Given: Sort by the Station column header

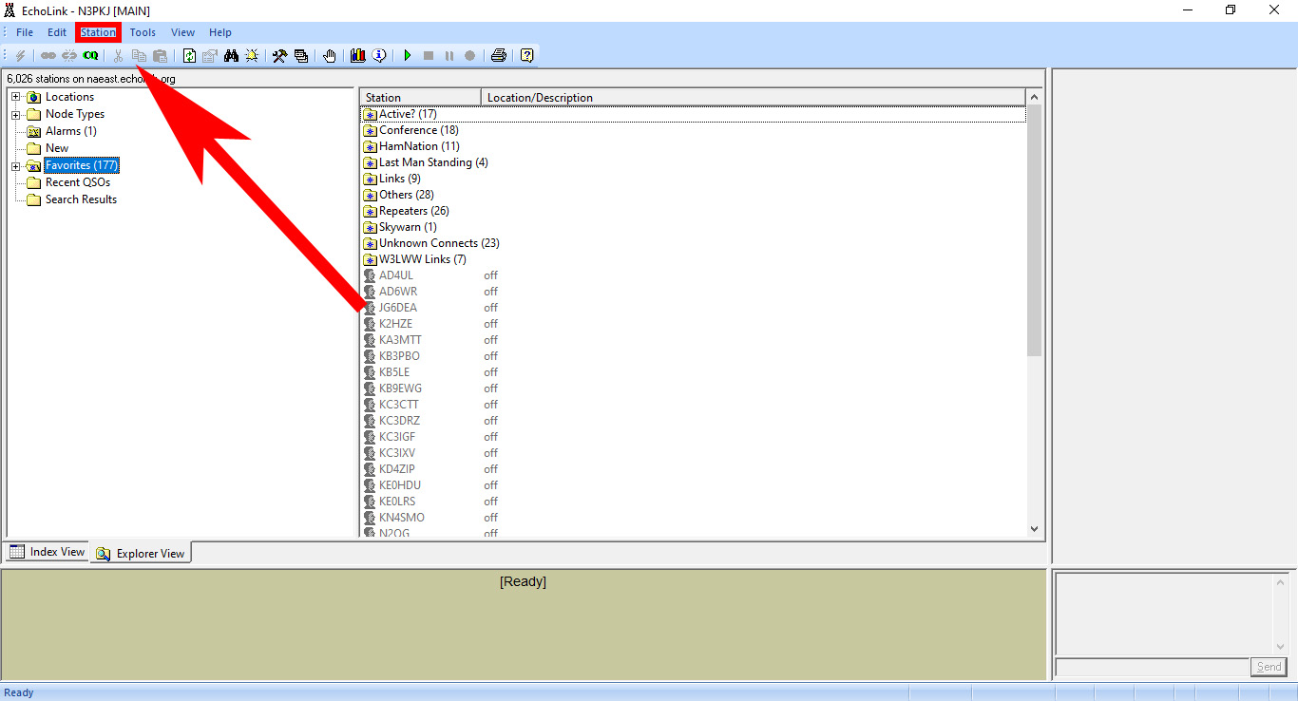Looking at the screenshot, I should 420,97.
